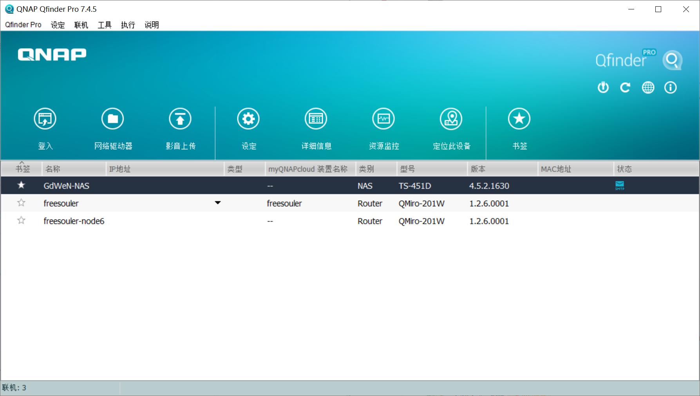
Task: Toggle bookmark star for GdWeN-NAS
Action: tap(21, 185)
